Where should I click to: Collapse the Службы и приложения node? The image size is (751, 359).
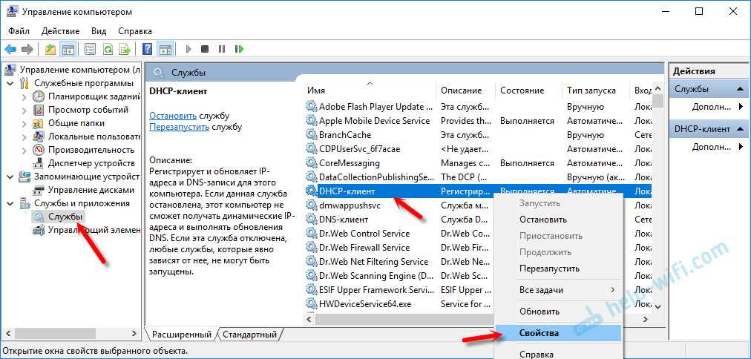(x=10, y=203)
